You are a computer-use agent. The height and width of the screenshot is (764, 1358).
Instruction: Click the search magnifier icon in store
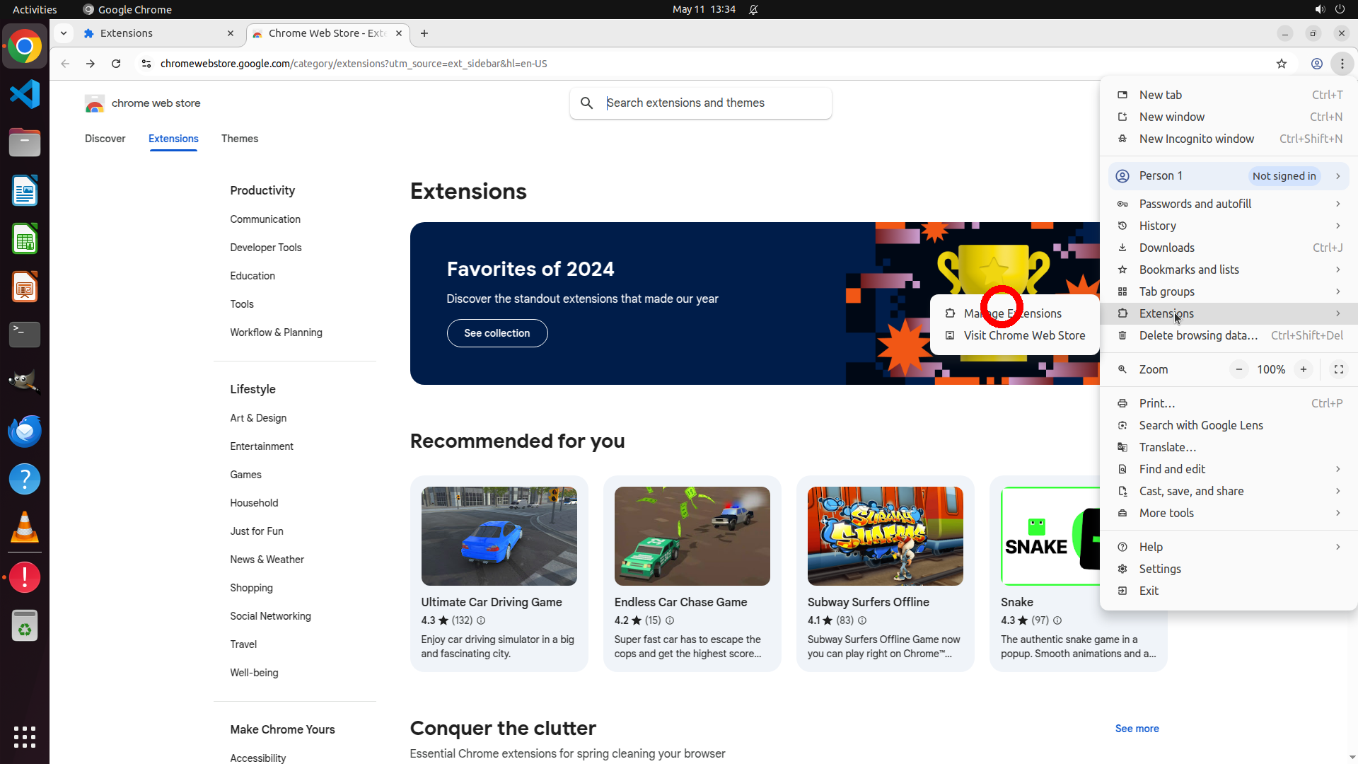click(586, 103)
